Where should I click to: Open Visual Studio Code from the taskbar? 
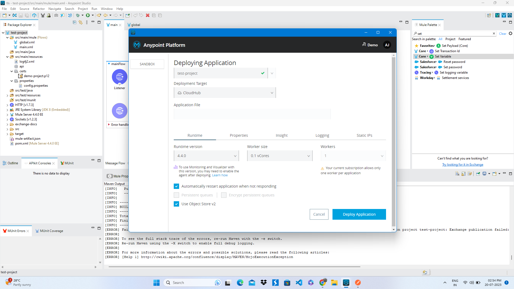click(299, 283)
